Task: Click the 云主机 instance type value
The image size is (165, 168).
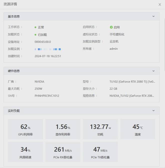Action: coord(114,41)
